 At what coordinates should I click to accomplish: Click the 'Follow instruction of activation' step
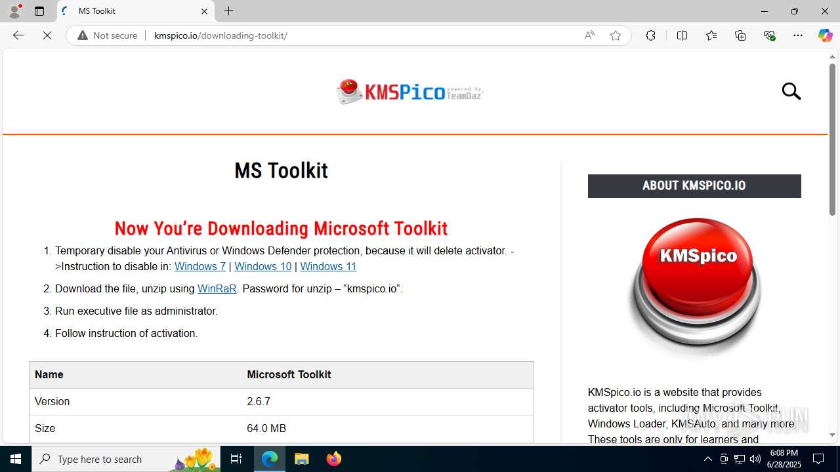127,333
